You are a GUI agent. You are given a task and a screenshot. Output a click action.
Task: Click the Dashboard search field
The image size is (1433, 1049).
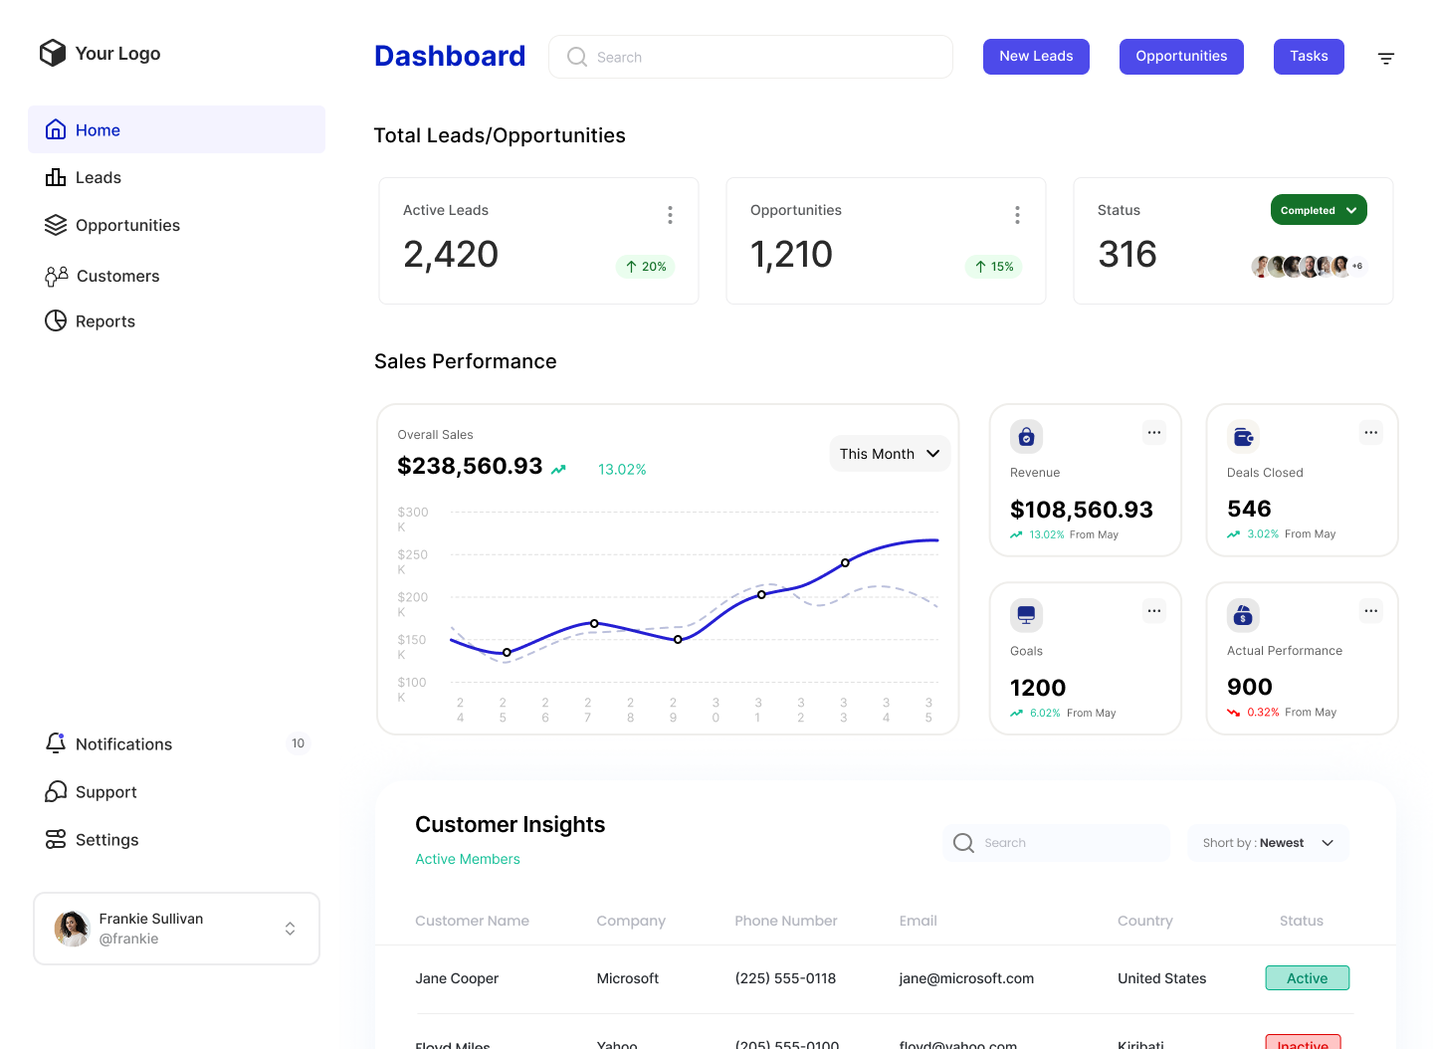click(750, 58)
